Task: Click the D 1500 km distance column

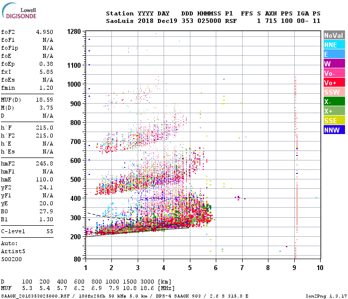Action: (130, 282)
